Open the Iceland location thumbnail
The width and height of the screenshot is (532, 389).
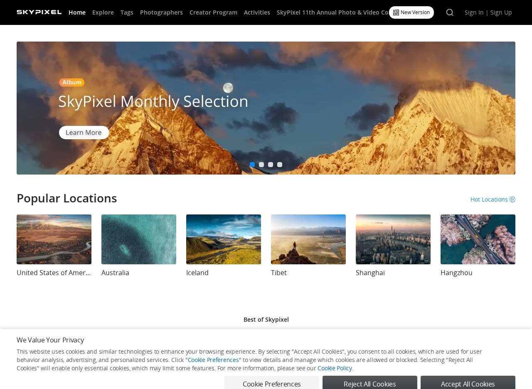[224, 239]
